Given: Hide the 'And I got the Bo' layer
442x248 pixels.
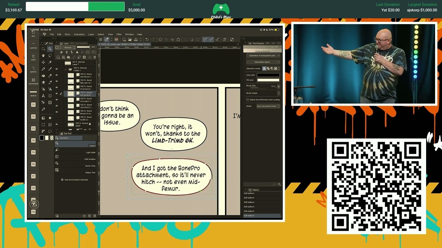Looking at the screenshot, I should point(57,94).
